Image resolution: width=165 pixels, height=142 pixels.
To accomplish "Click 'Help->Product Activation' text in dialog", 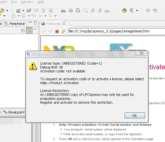I will (x=59, y=83).
